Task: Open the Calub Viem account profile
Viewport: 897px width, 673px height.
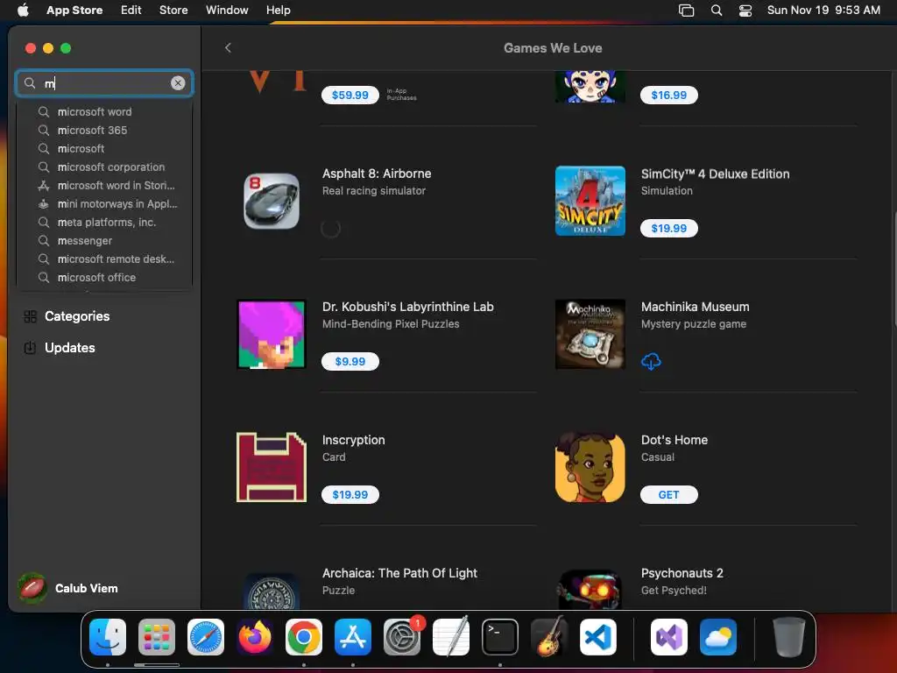Action: [x=68, y=588]
